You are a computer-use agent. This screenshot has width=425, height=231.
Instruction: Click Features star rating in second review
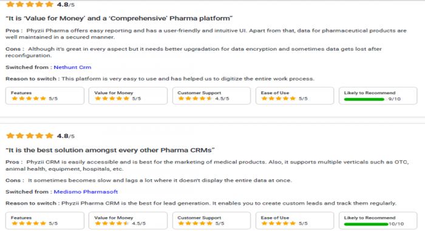[29, 223]
